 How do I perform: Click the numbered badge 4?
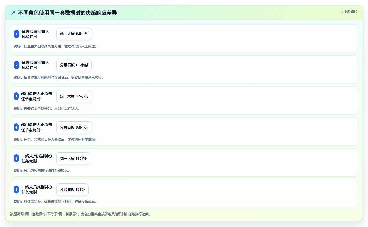click(16, 127)
